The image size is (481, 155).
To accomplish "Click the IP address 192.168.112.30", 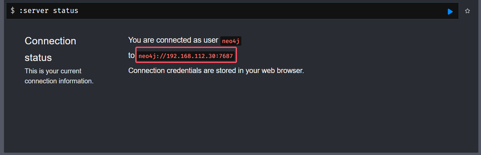I will pyautogui.click(x=191, y=56).
